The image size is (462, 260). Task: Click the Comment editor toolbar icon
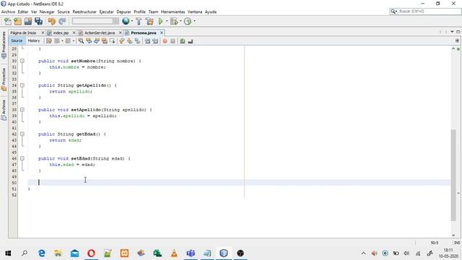[x=183, y=41]
